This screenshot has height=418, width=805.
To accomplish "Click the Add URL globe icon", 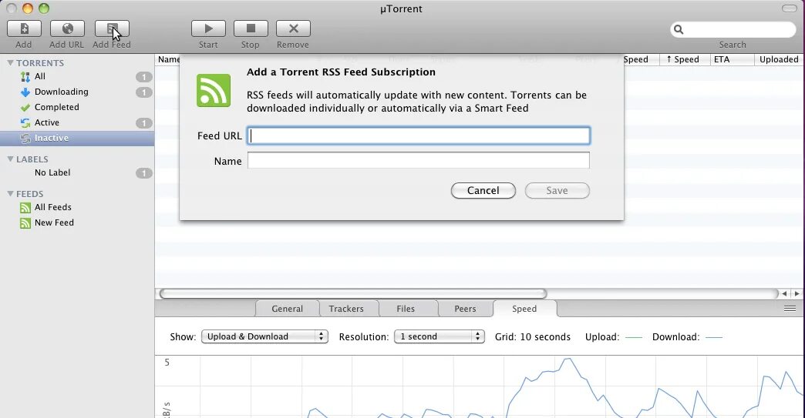I will click(x=67, y=28).
